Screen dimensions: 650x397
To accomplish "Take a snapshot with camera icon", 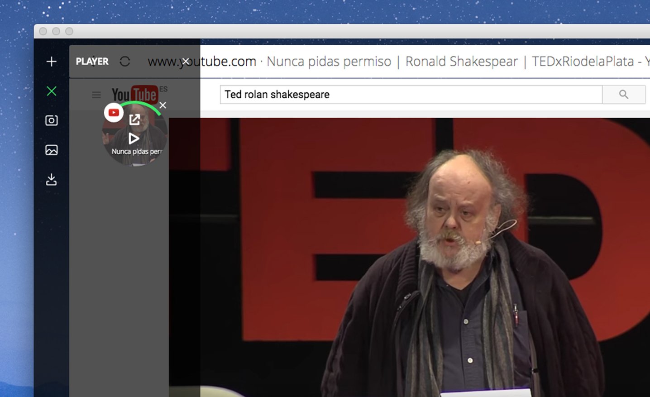I will tap(52, 120).
